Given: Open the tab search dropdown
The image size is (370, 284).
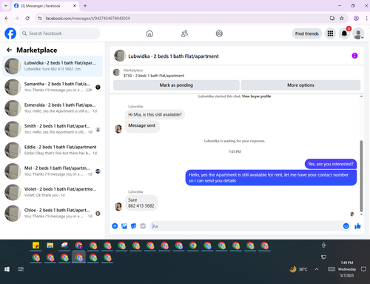Looking at the screenshot, I should click(6, 6).
